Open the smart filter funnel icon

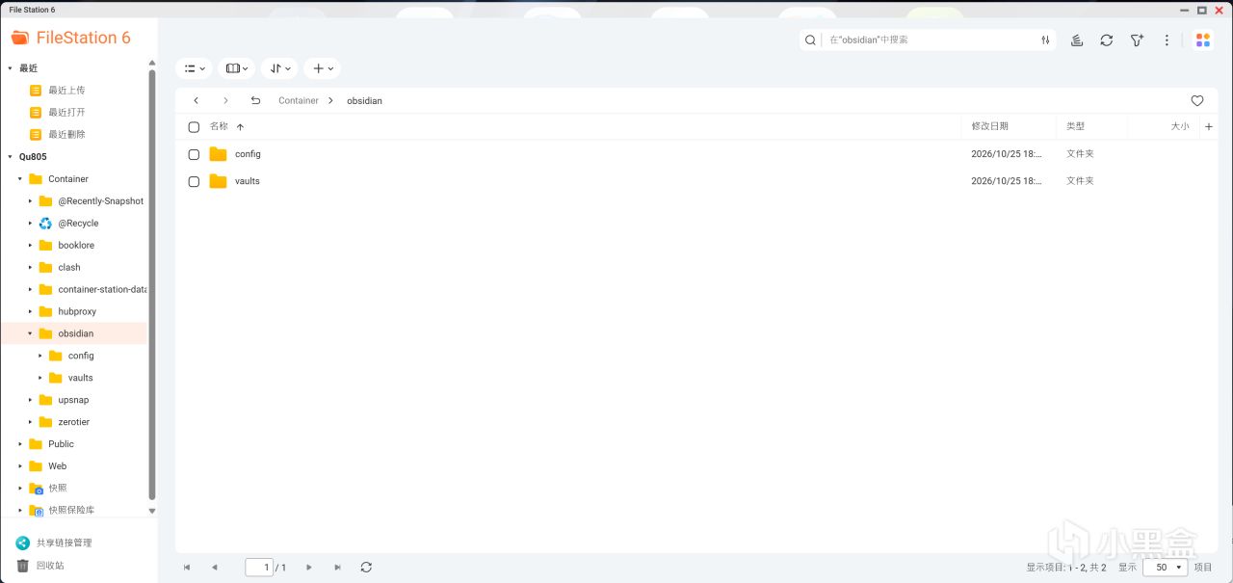(1137, 40)
